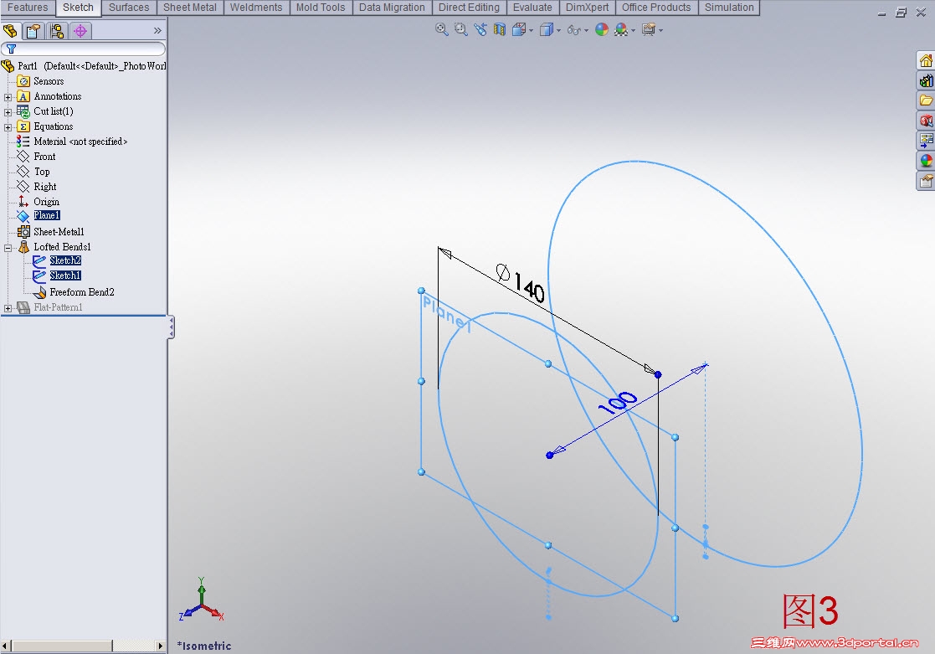This screenshot has width=935, height=654.
Task: Open the DimXpert tab
Action: tap(588, 8)
